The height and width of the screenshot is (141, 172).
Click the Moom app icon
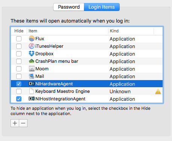pyautogui.click(x=32, y=69)
